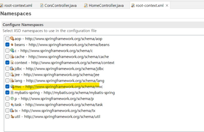Select the jdbc schema row text
The image size is (204, 132).
pyautogui.click(x=59, y=69)
